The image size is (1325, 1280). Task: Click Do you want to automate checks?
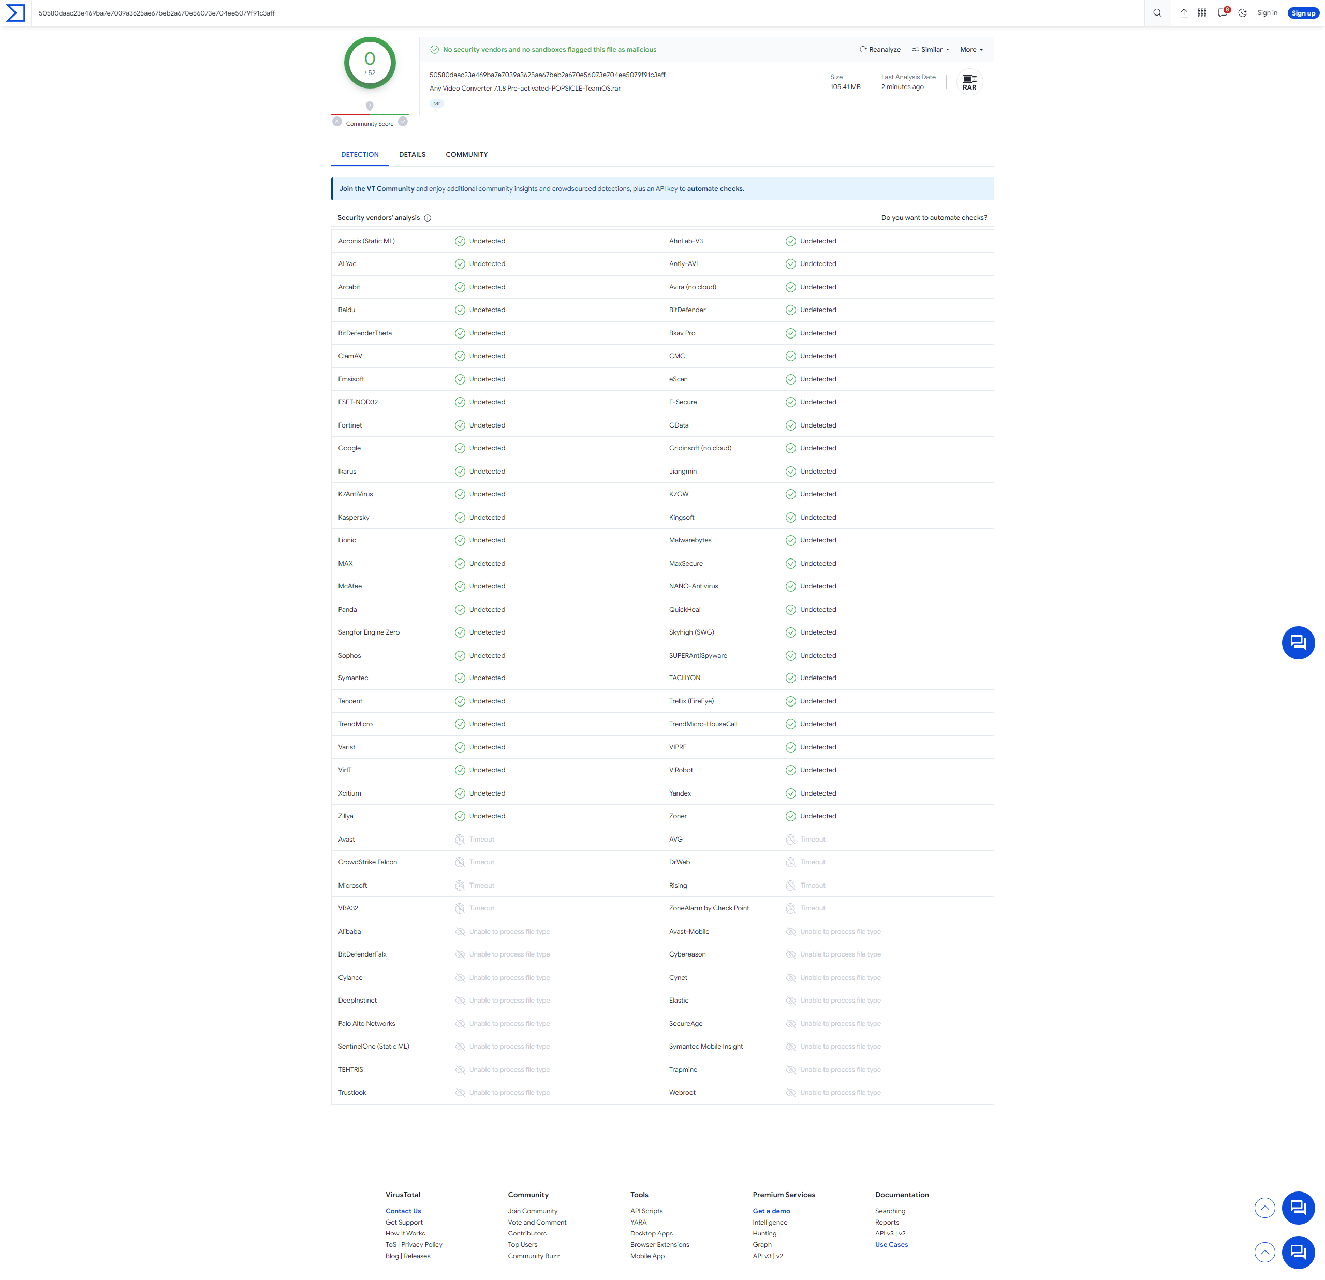[934, 218]
